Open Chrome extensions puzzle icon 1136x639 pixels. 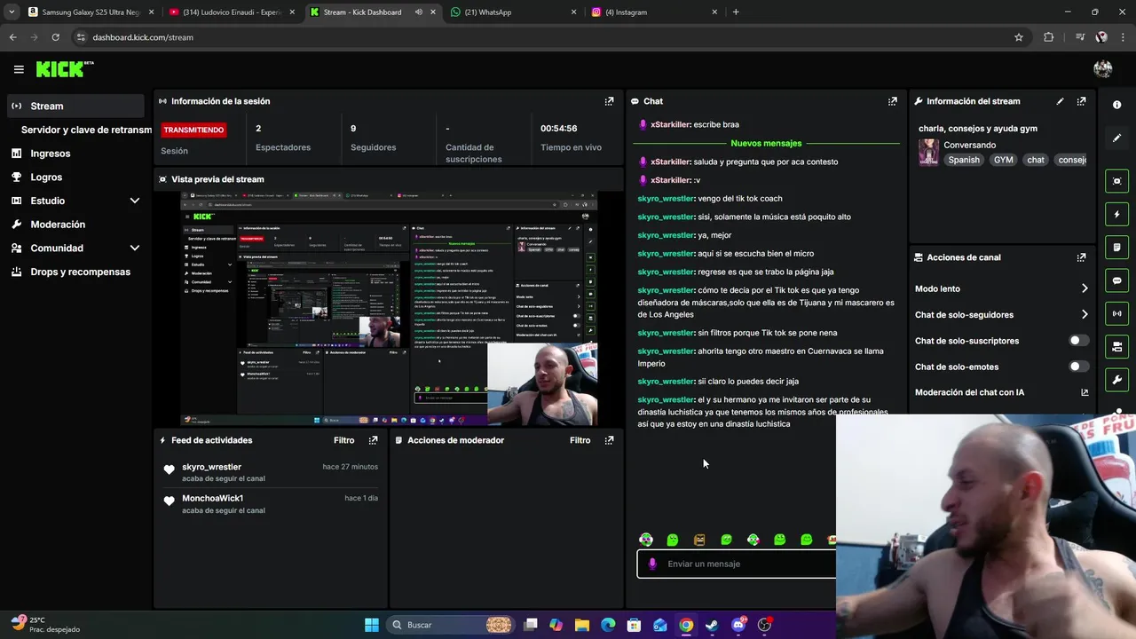[1049, 37]
